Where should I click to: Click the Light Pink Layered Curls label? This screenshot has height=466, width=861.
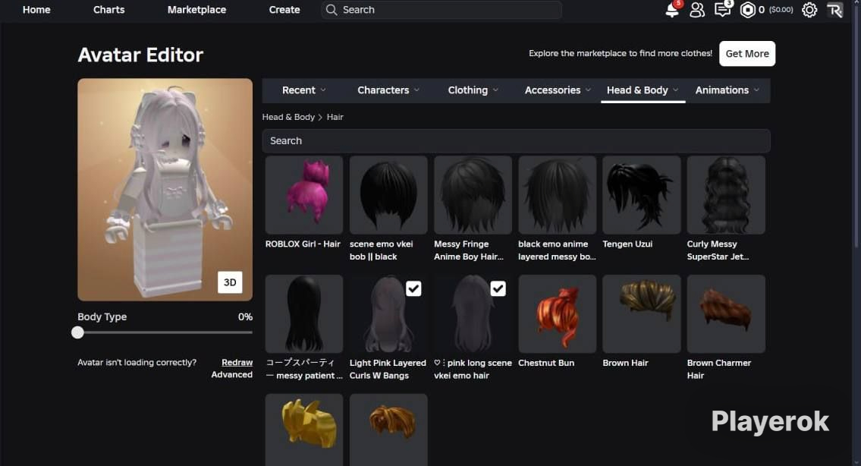[x=388, y=370]
